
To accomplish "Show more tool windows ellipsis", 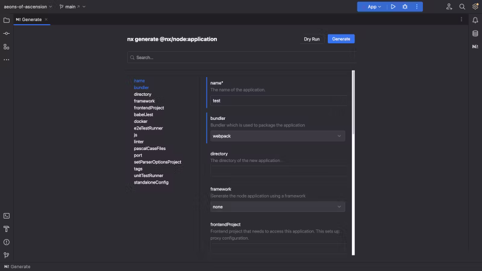I will (7, 60).
